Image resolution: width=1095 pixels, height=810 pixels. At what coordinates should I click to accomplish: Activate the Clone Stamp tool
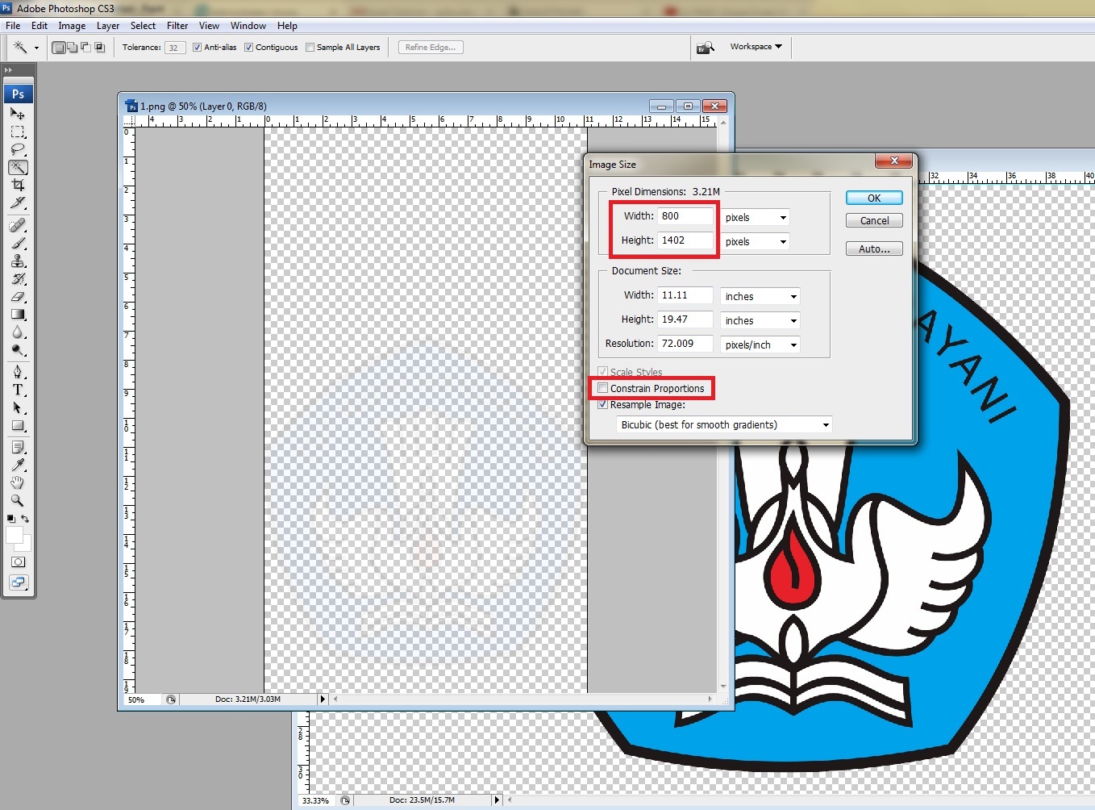point(18,261)
